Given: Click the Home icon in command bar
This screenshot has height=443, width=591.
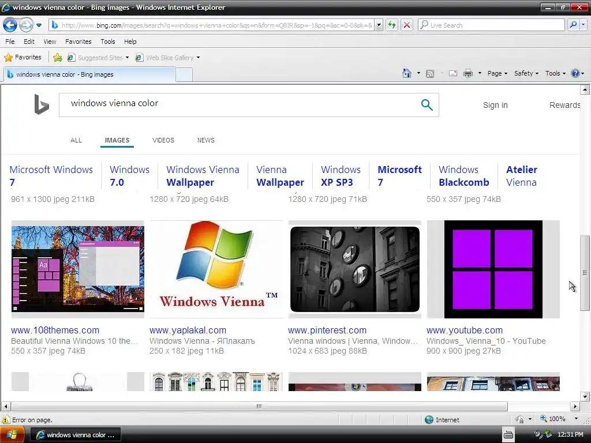Looking at the screenshot, I should 407,73.
